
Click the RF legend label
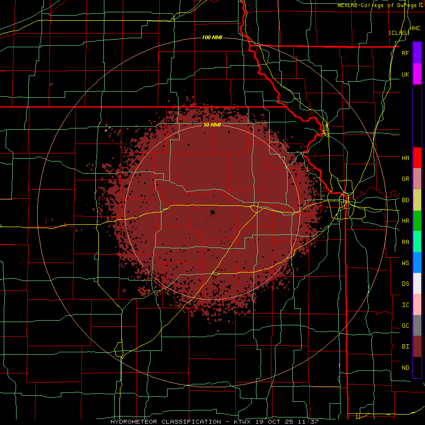405,53
